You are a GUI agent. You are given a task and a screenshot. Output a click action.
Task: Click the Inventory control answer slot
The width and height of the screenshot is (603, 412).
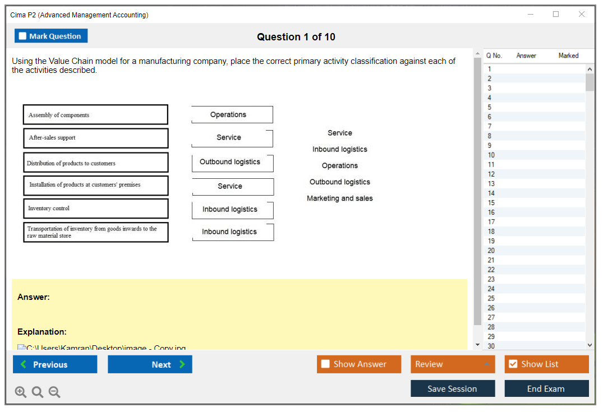pyautogui.click(x=232, y=210)
